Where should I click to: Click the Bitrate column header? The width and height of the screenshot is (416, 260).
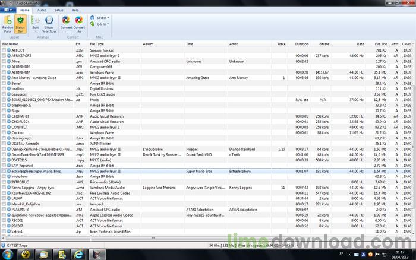click(x=324, y=44)
